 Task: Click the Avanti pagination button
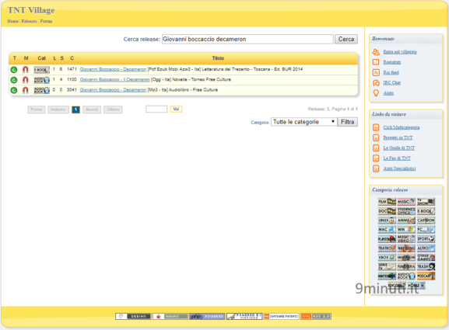coord(92,109)
